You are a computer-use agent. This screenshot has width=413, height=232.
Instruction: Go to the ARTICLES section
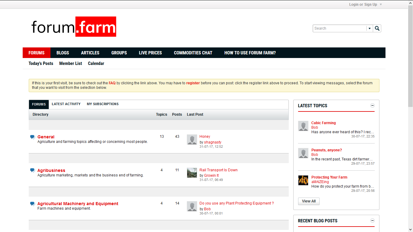[x=90, y=53]
